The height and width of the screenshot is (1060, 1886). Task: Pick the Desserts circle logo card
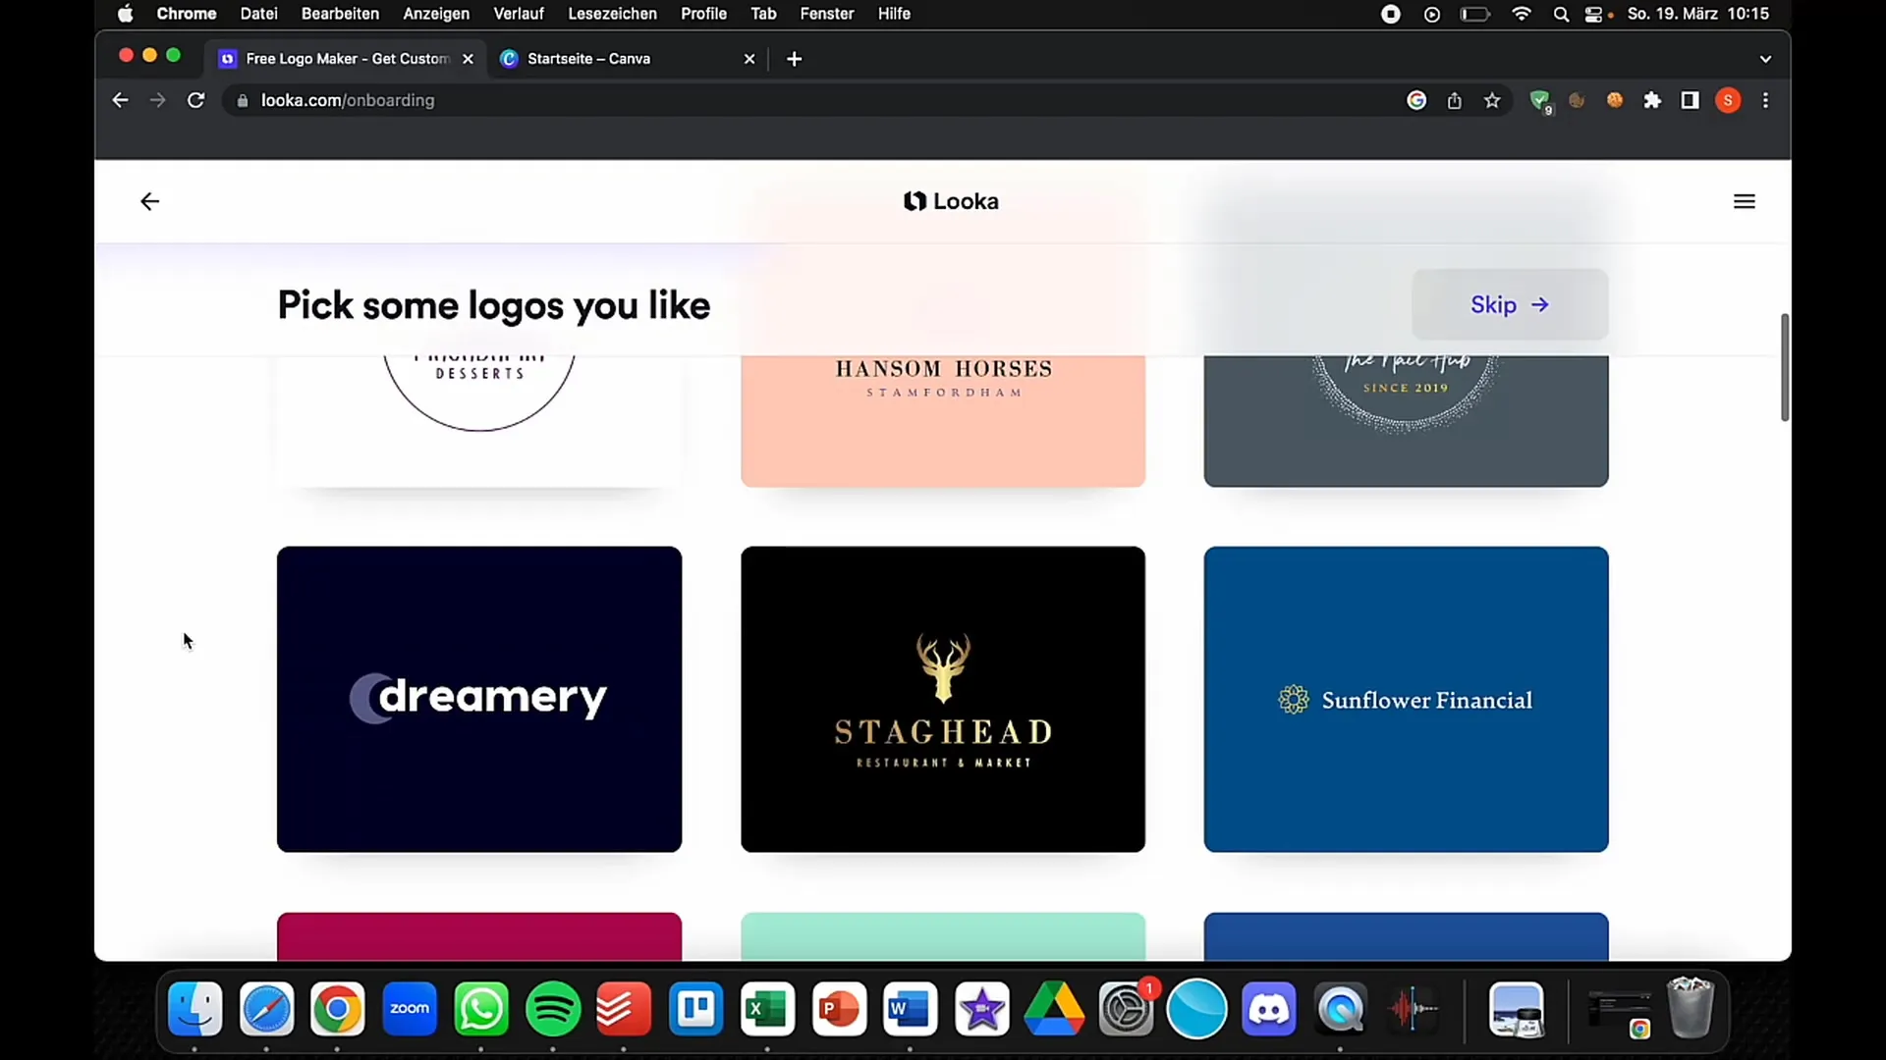tap(479, 421)
